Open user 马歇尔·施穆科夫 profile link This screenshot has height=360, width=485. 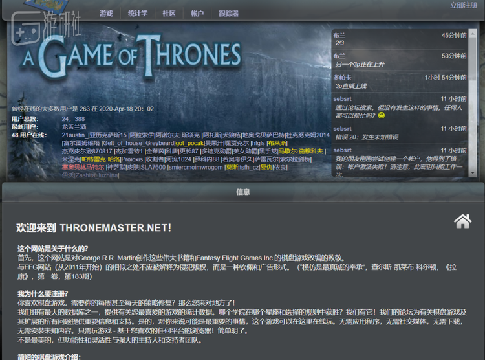click(301, 152)
